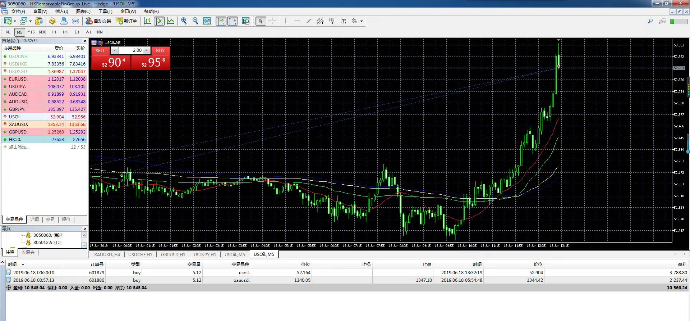Toggle the chart auto scroll button
This screenshot has height=321, width=690.
pos(221,21)
